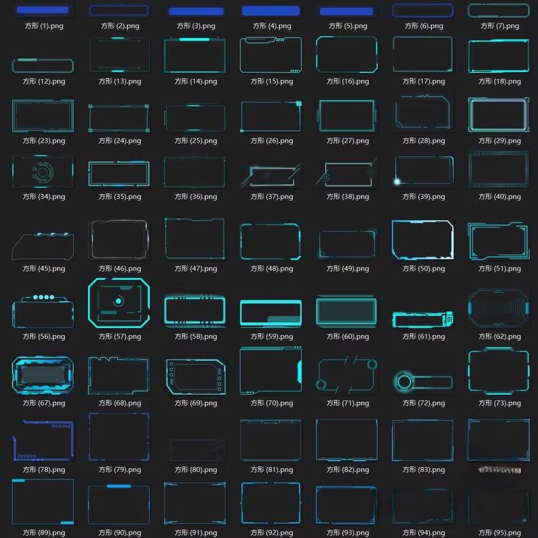Click the 方形 (60).png filled panel thumbnail

[x=347, y=311]
